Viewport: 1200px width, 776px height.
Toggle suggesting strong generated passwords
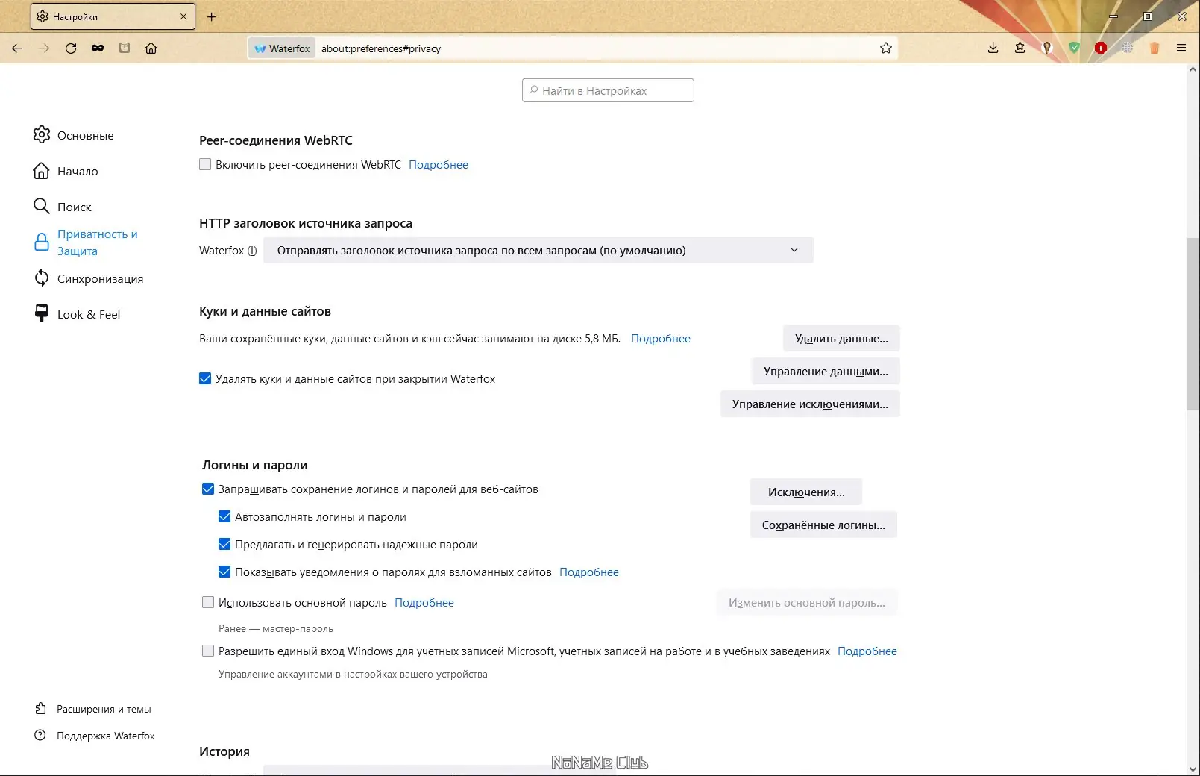pos(224,544)
